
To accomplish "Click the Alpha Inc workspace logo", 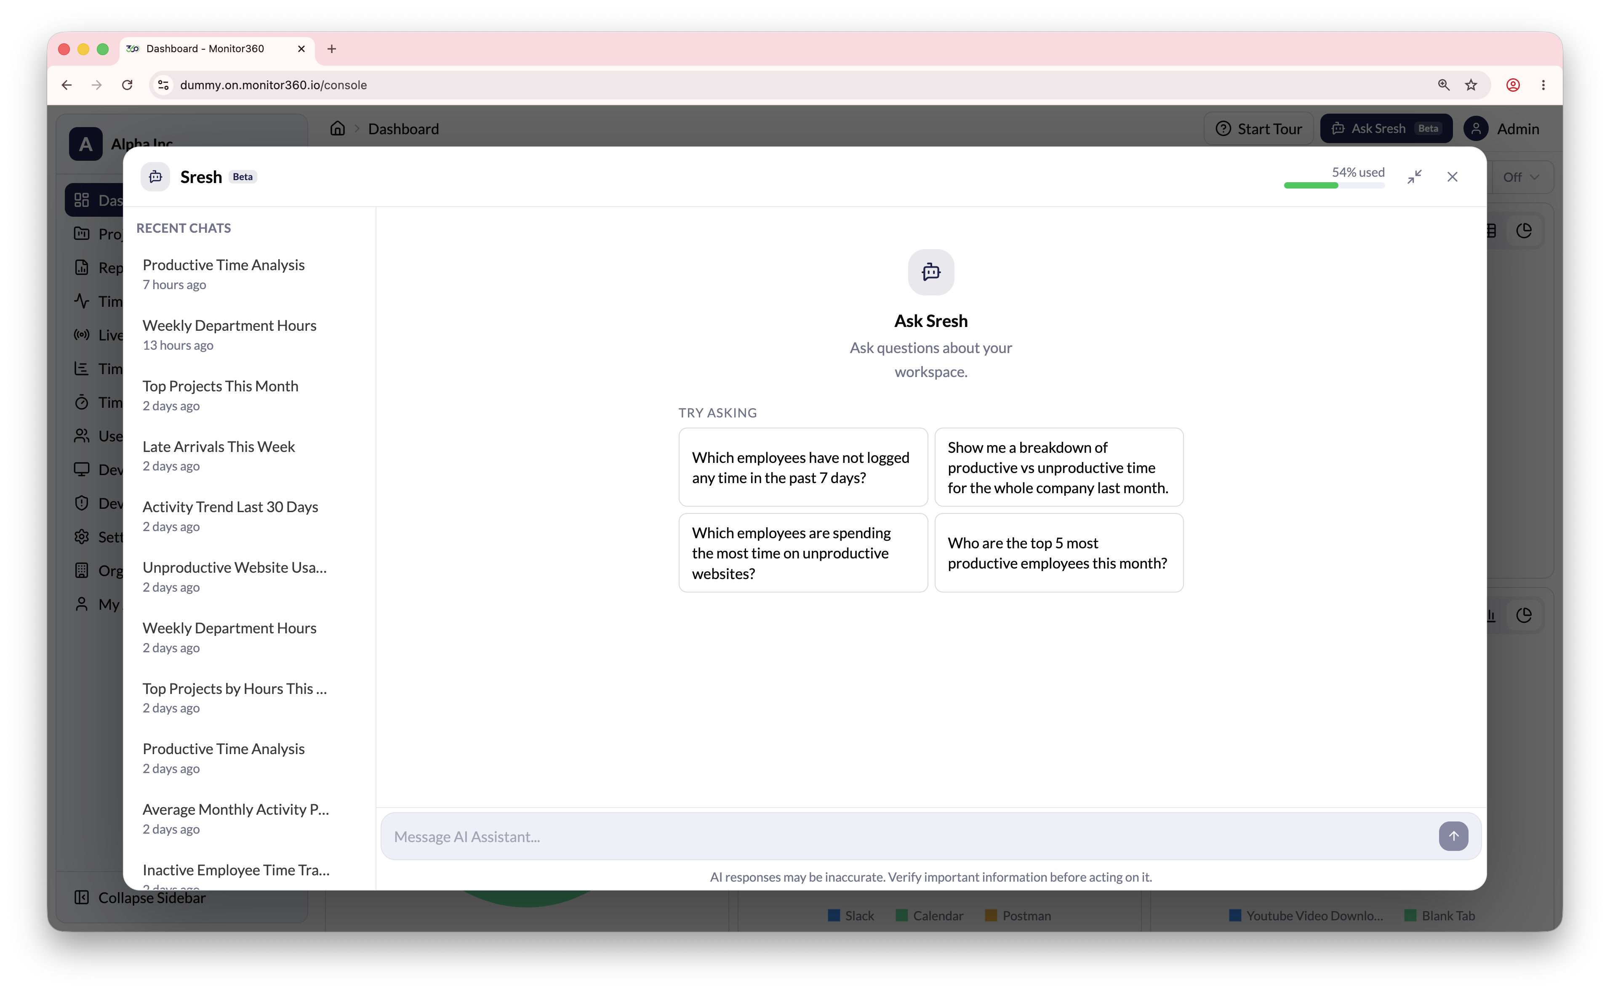I will 86,144.
